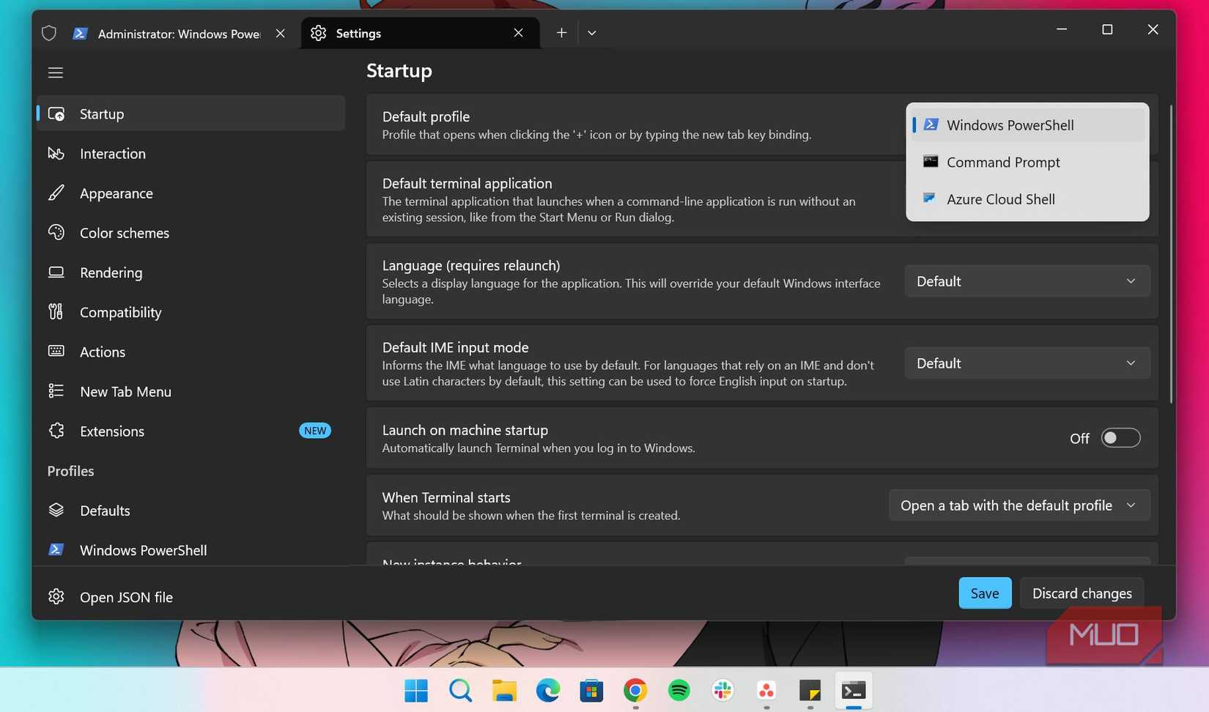Image resolution: width=1209 pixels, height=712 pixels.
Task: Discard changes to settings
Action: [x=1082, y=593]
